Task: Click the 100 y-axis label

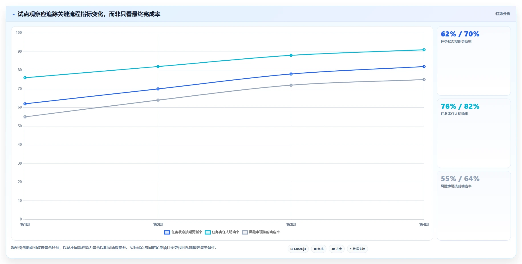Action: pos(19,33)
